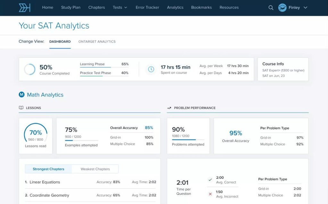Open the Coordinate Geometry chapter row
Screen dimensions: 328x204
(x=90, y=195)
